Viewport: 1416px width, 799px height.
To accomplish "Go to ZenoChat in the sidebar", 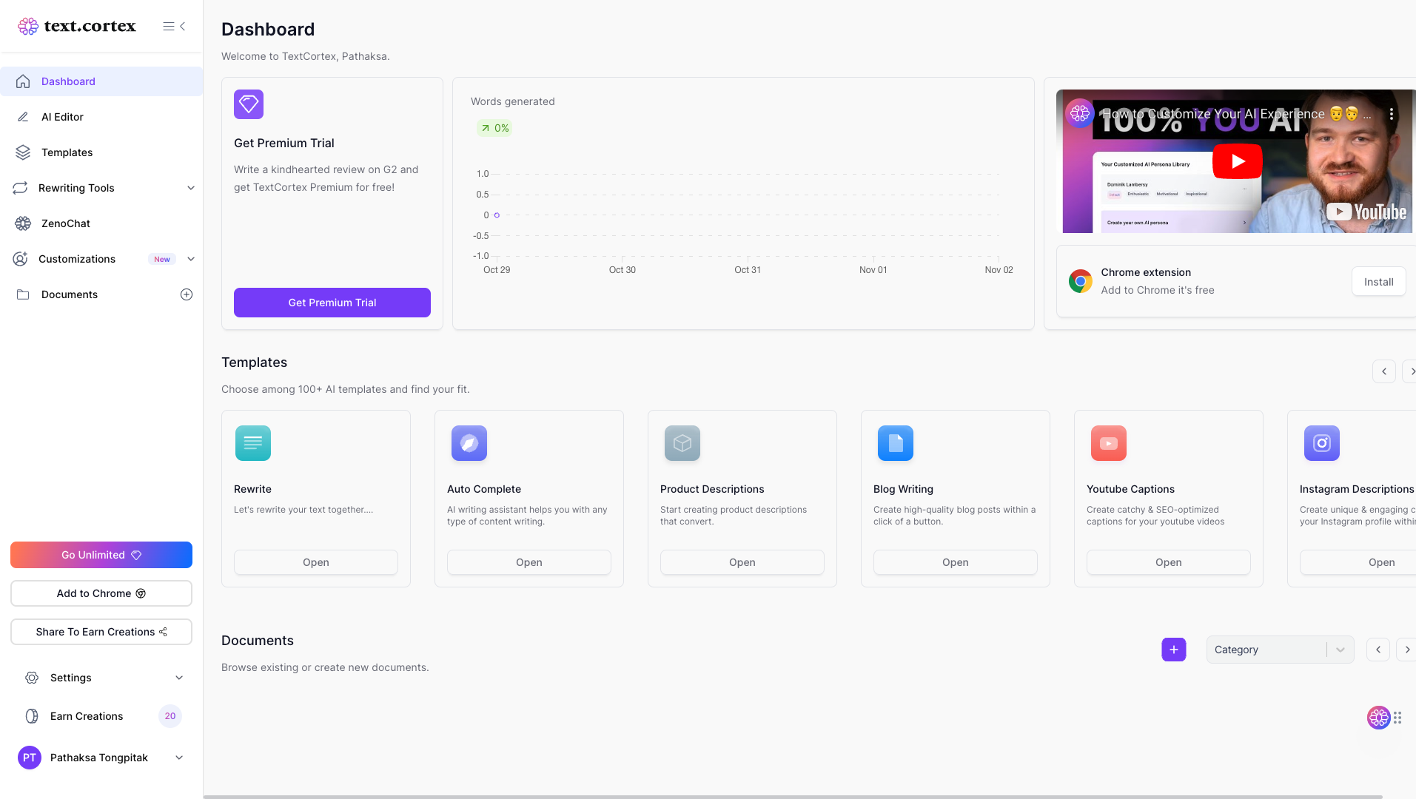I will tap(65, 223).
